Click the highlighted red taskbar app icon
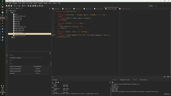This screenshot has width=171, height=96. coord(2,18)
